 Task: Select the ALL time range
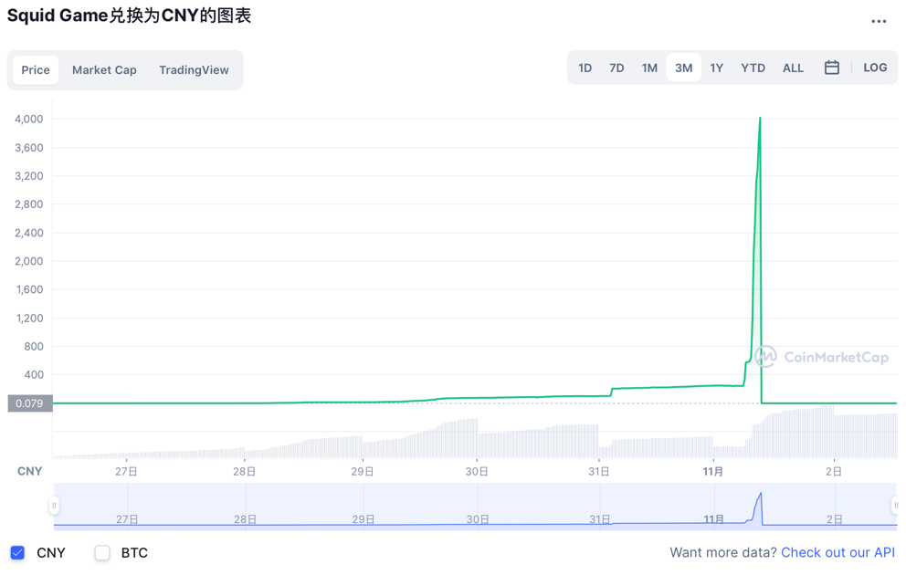[793, 68]
